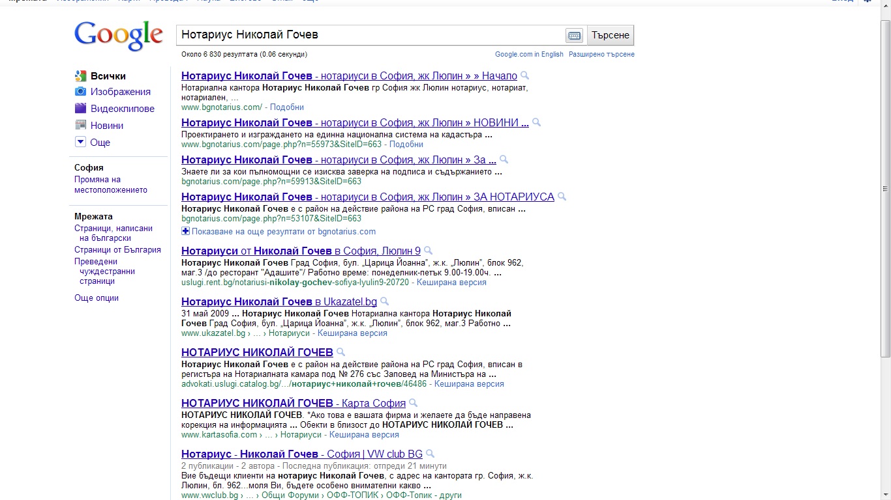891x500 pixels.
Task: Open Google.com in English link
Action: point(529,54)
